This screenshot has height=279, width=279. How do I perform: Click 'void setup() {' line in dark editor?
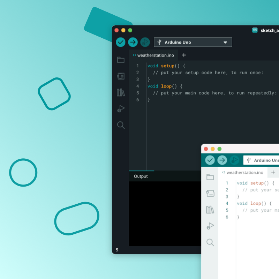[x=166, y=66]
